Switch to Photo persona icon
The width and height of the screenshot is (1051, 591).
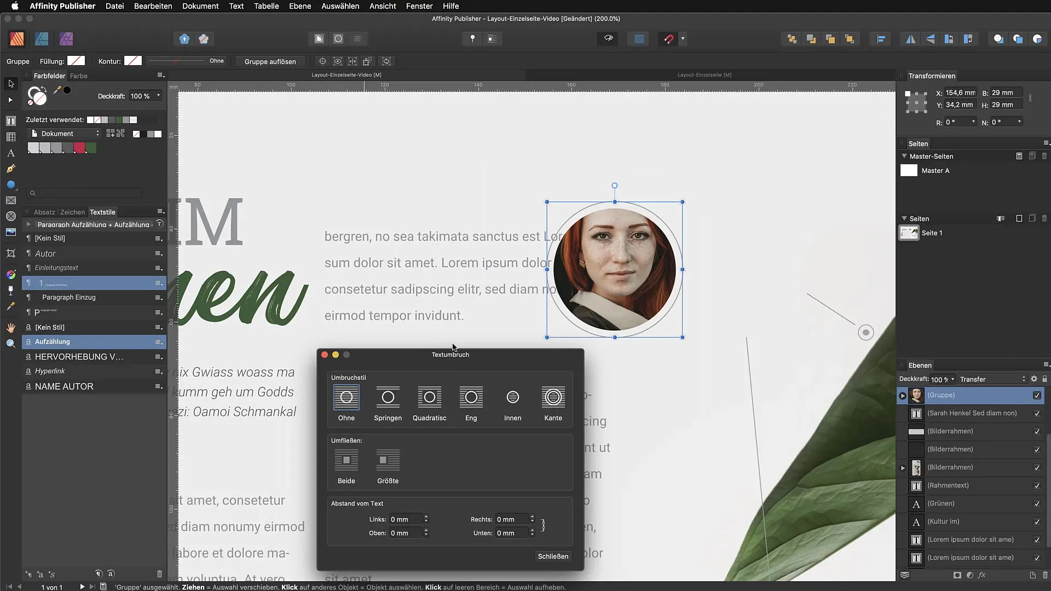[66, 39]
